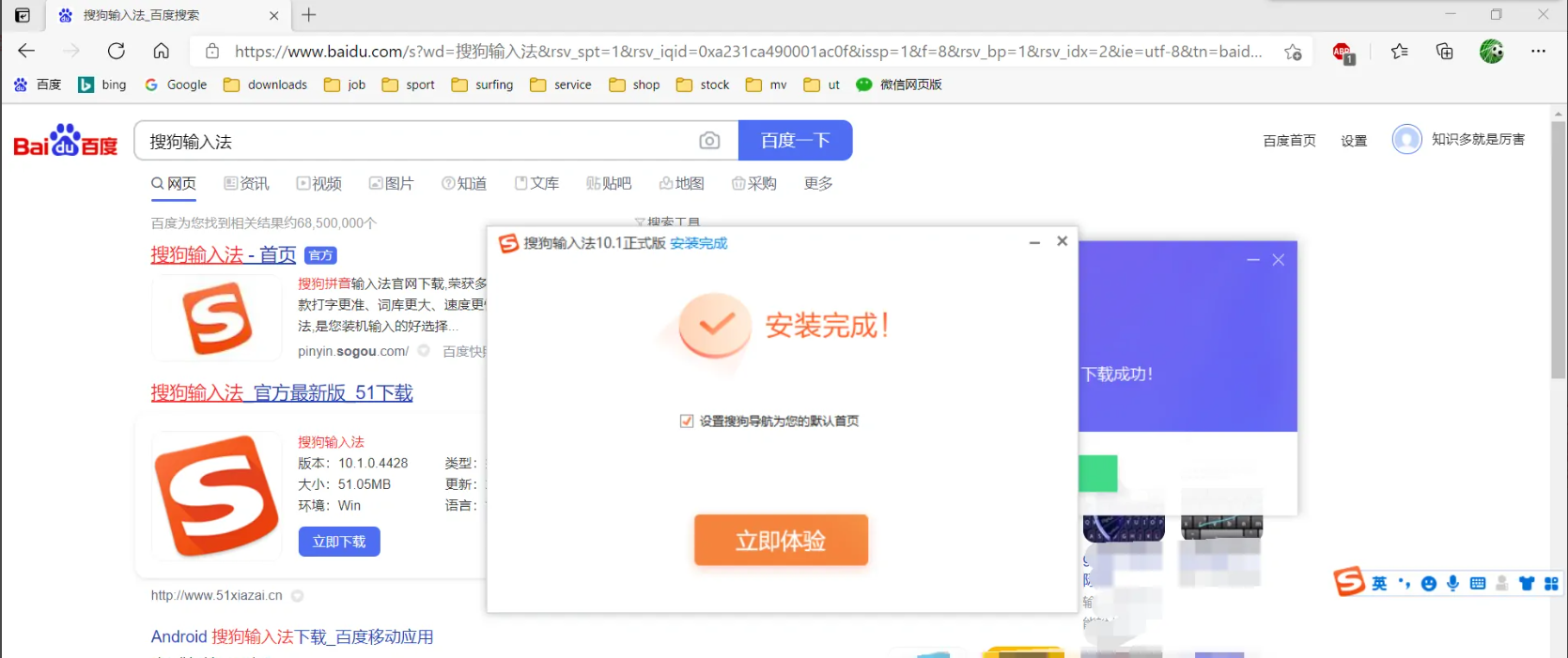Open emoji panel on Sogou toolbar
This screenshot has width=1568, height=658.
point(1429,584)
